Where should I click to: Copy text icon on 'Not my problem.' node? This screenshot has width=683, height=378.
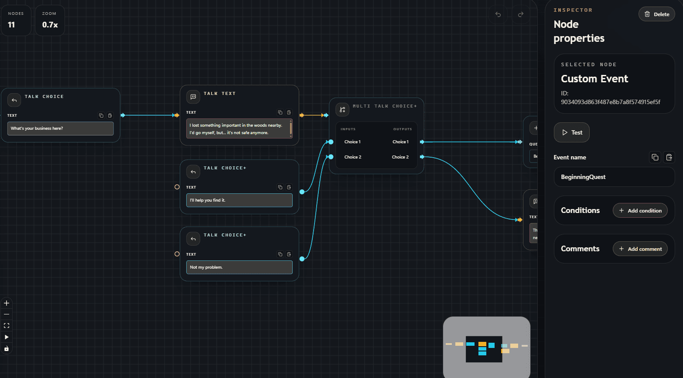pyautogui.click(x=280, y=254)
